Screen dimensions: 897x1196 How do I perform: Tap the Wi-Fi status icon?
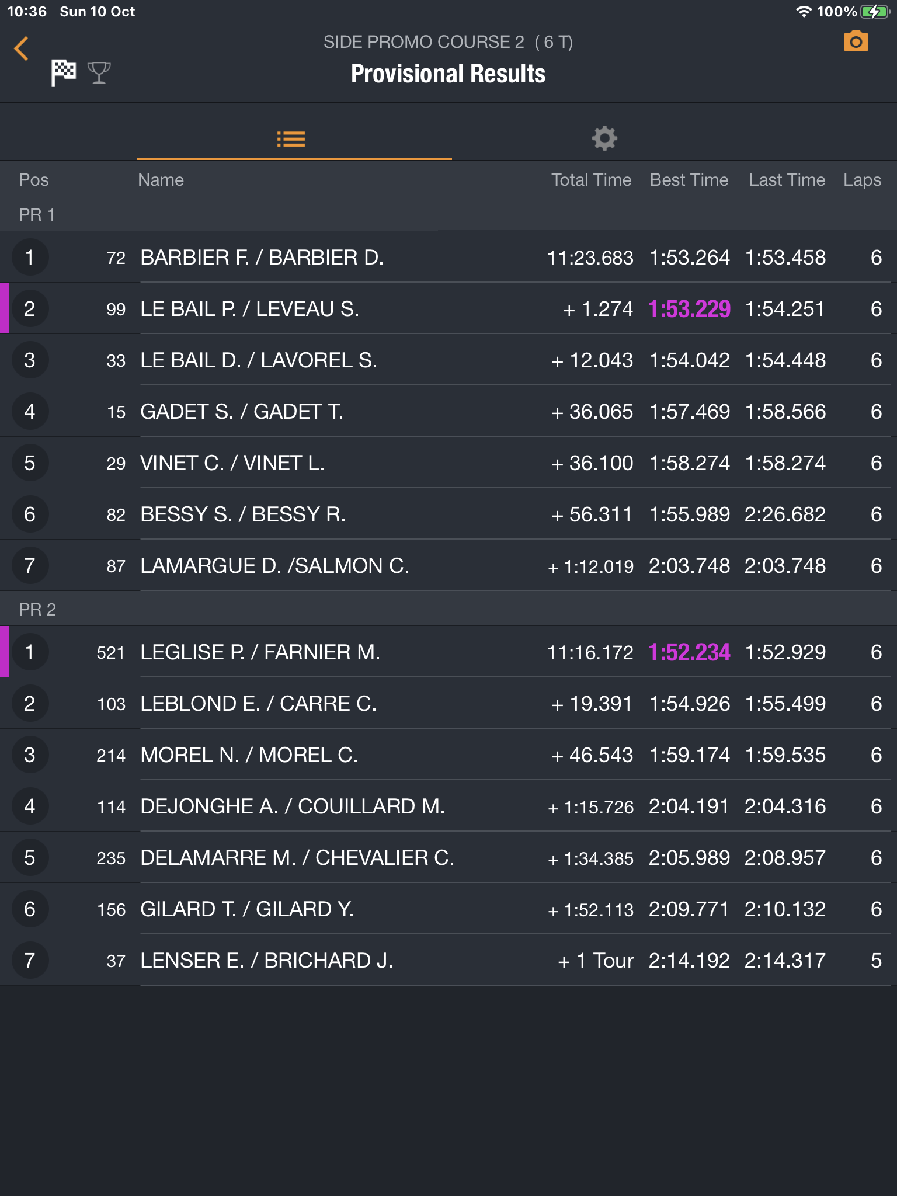tap(804, 12)
